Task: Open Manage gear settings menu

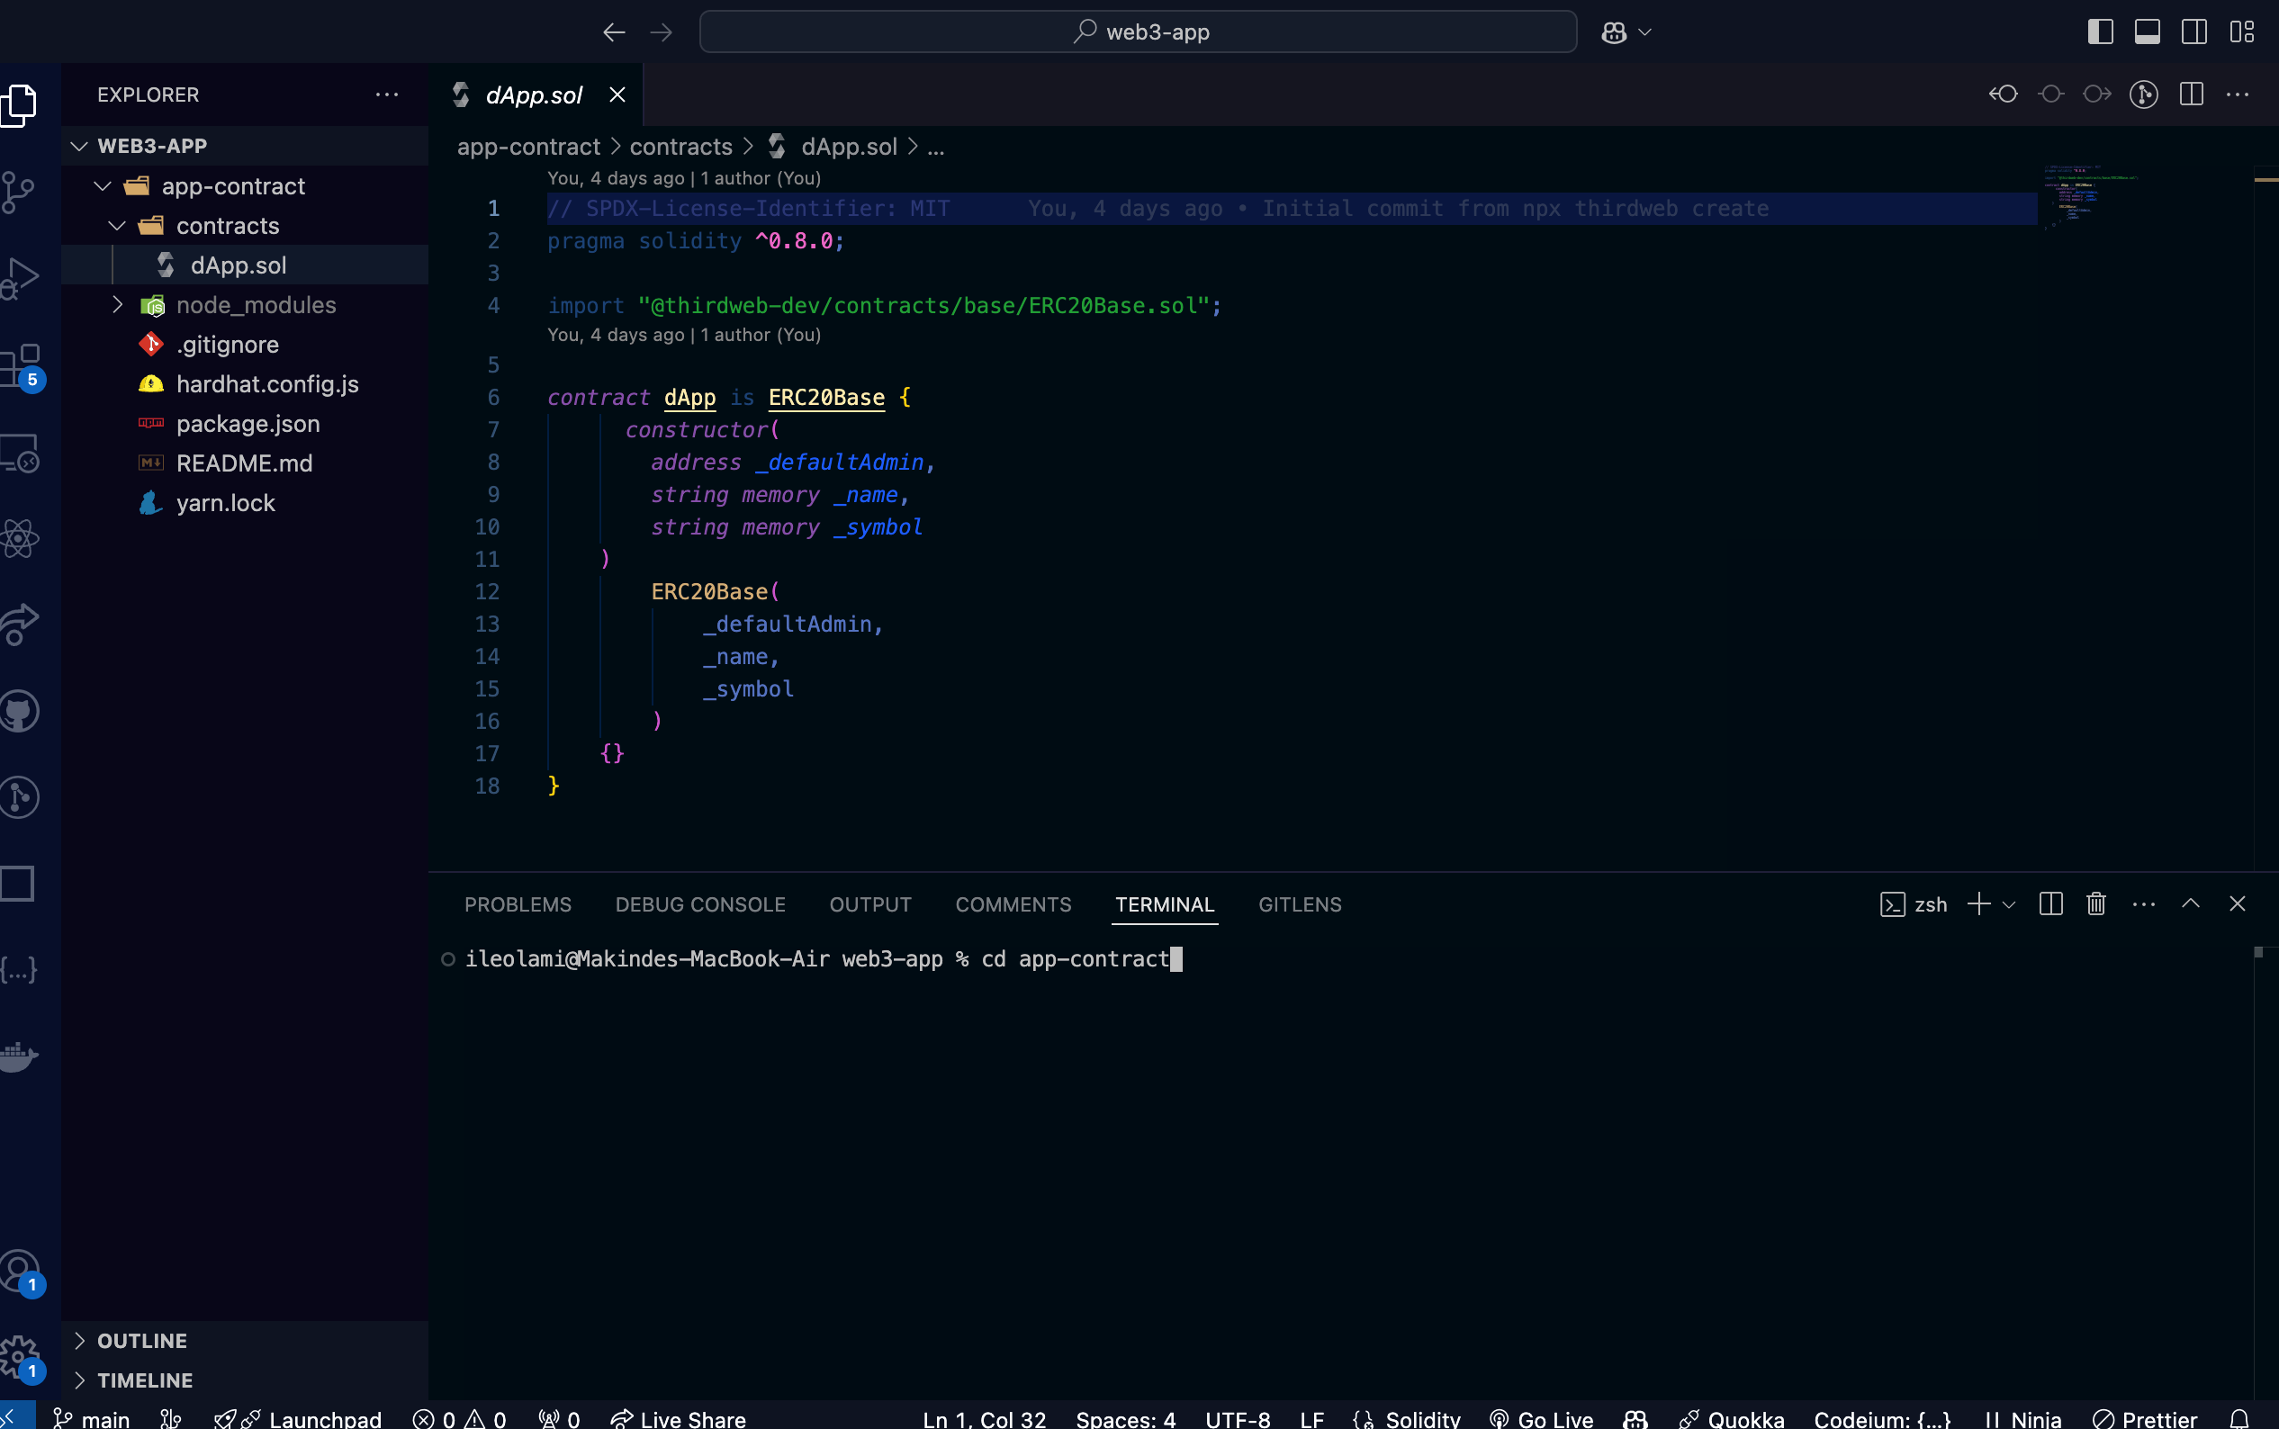Action: [x=21, y=1359]
